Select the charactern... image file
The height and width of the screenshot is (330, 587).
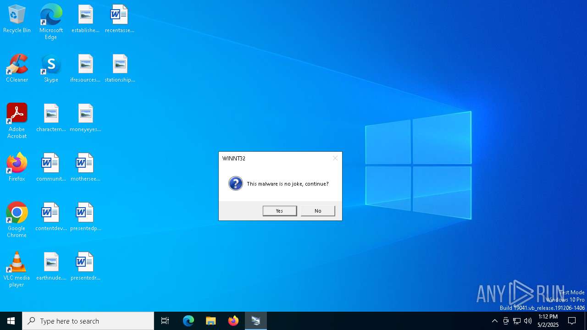click(51, 118)
